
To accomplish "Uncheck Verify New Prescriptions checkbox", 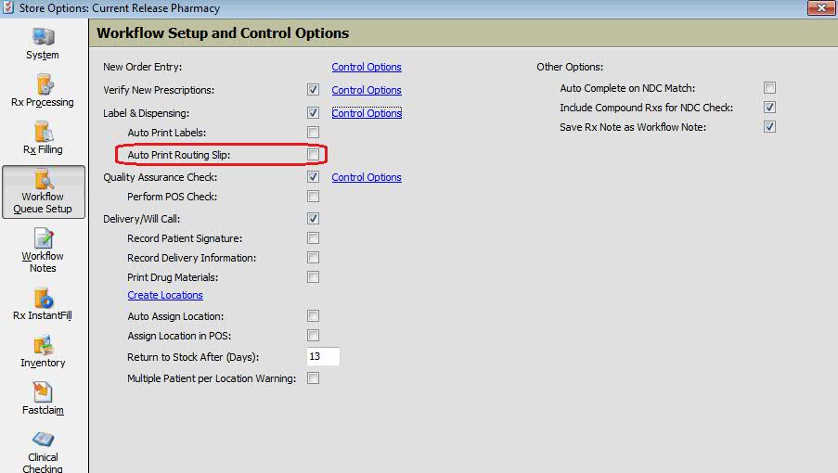I will click(x=313, y=90).
